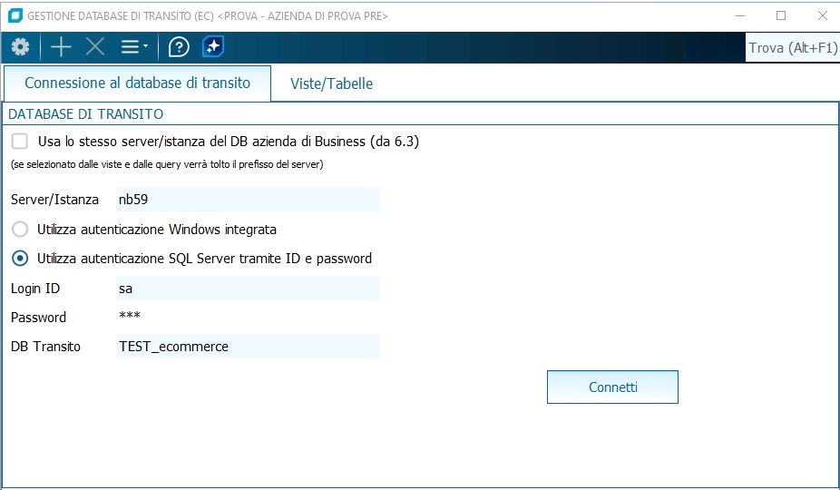This screenshot has height=490, width=840.
Task: Minimize the window
Action: click(x=739, y=15)
